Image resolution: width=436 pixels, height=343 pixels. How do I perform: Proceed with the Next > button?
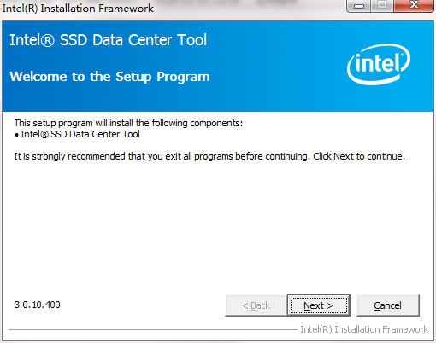tap(319, 305)
